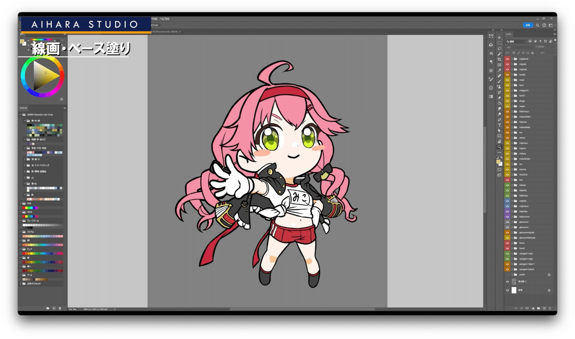575x339 pixels.
Task: Open the layer kind filter dropdown
Action: tap(516, 41)
